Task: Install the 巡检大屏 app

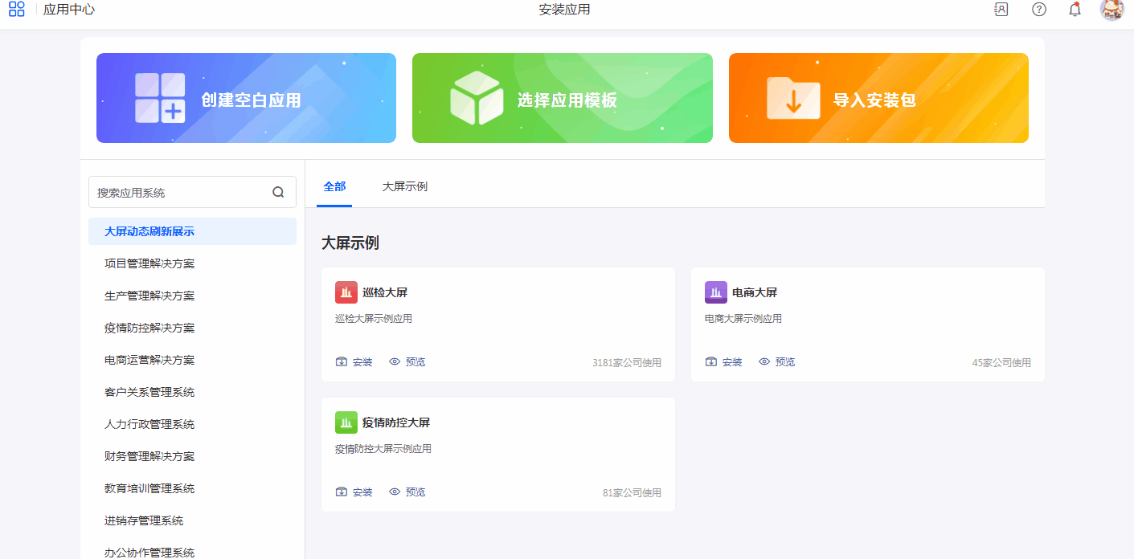Action: [354, 362]
